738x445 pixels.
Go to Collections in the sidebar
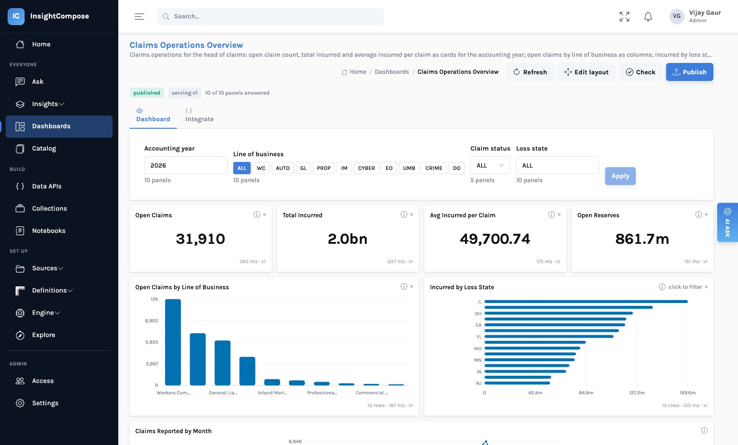pyautogui.click(x=59, y=208)
